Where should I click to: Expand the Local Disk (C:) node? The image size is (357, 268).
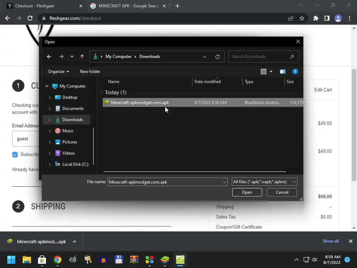pos(50,164)
